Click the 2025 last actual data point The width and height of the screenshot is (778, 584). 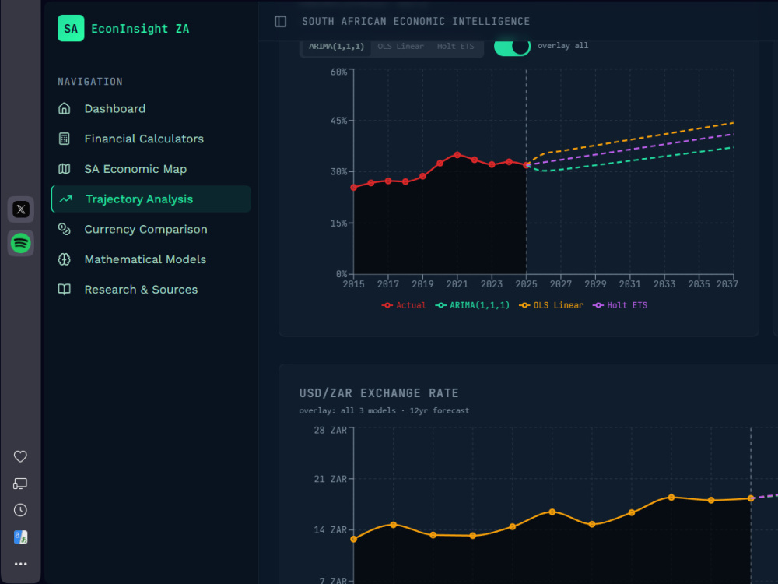(527, 165)
